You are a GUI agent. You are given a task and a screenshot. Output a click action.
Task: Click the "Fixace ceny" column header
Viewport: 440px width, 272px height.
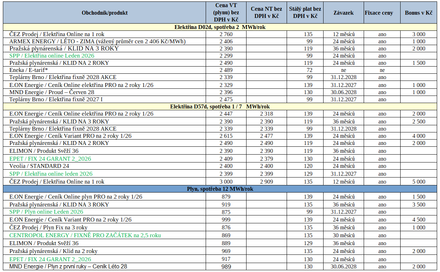[379, 13]
